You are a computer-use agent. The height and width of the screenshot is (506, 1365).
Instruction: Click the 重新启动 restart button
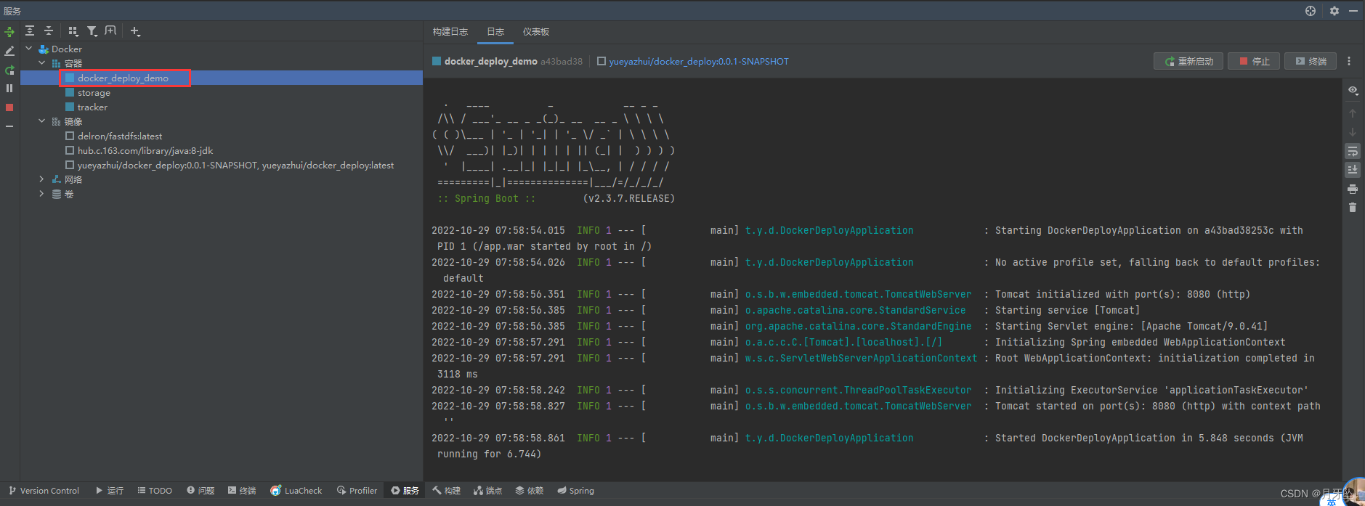[x=1188, y=62]
